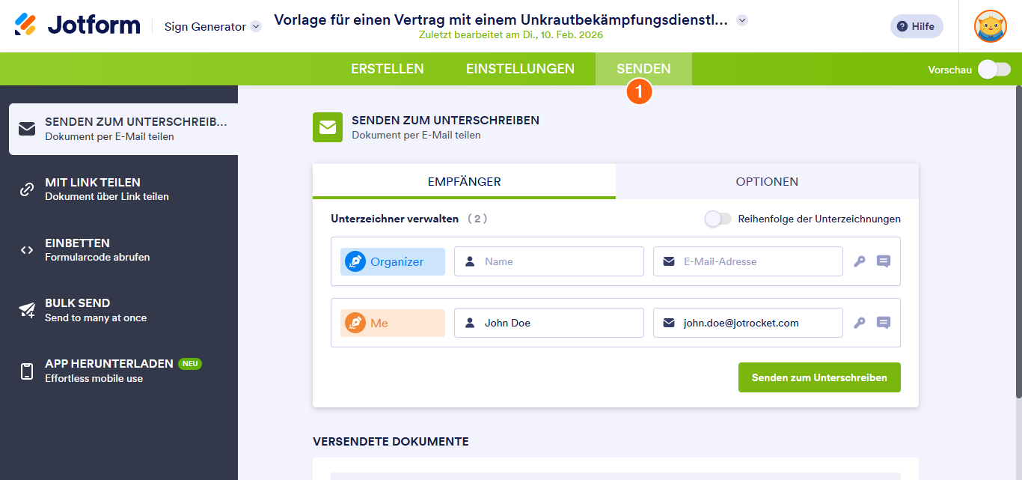Open your profile avatar

[x=990, y=26]
